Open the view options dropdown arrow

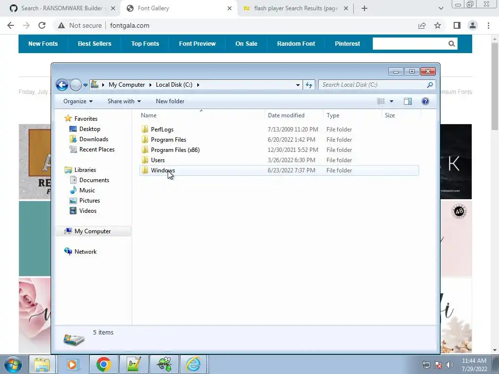391,101
